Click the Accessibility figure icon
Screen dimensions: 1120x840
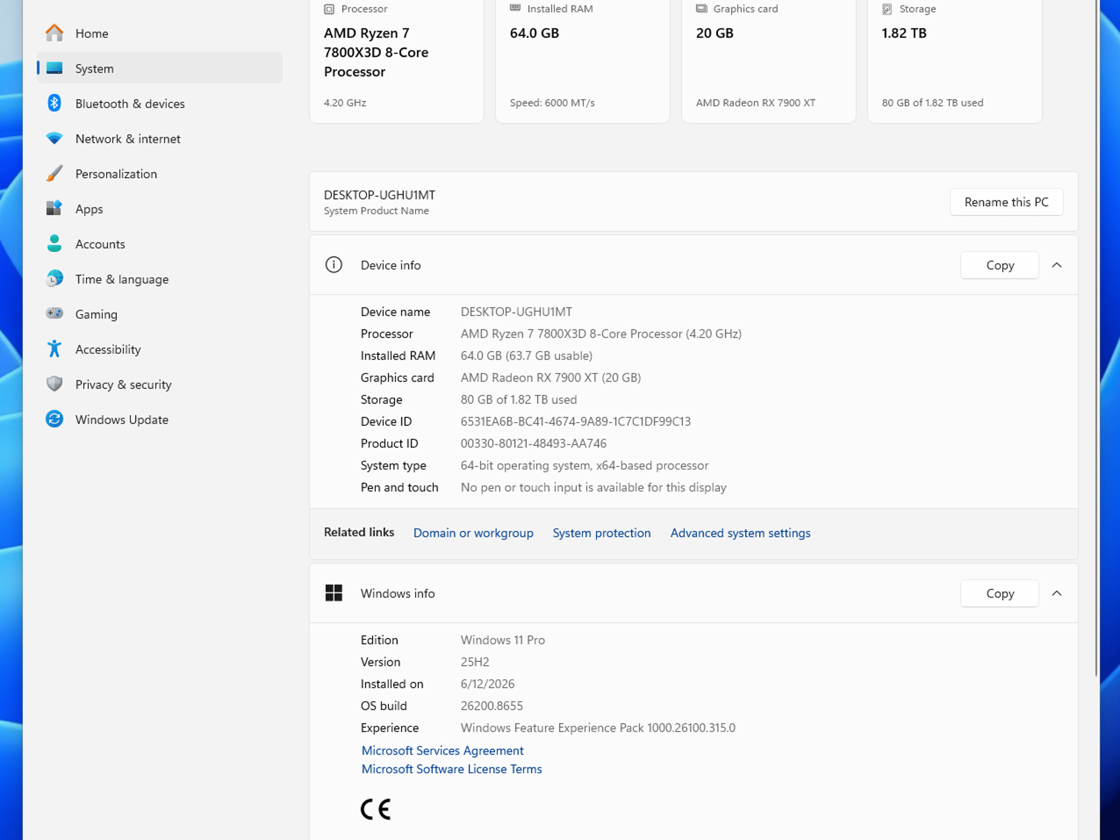54,348
